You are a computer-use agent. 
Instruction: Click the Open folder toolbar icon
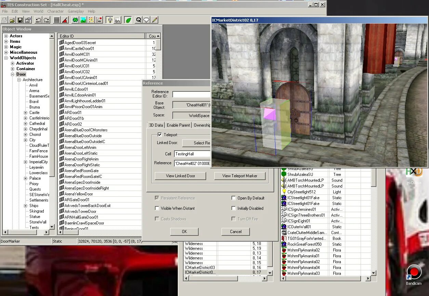click(13, 20)
